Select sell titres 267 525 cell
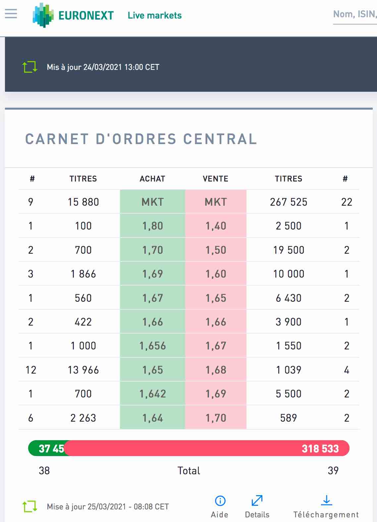377x522 pixels. tap(289, 202)
